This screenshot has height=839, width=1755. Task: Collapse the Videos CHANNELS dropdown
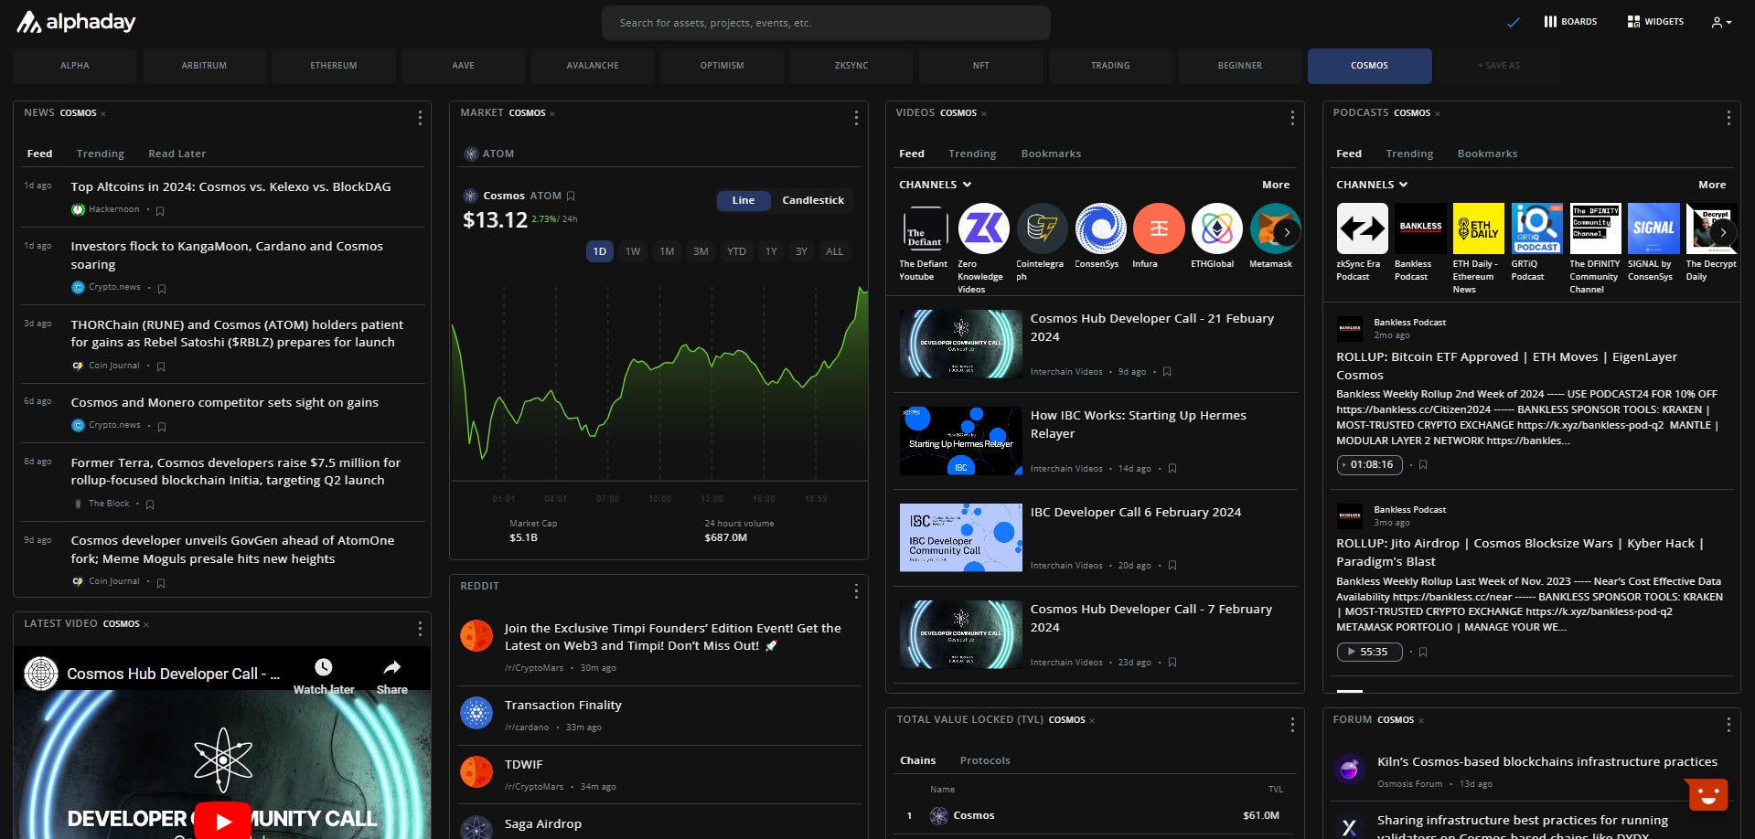point(935,185)
